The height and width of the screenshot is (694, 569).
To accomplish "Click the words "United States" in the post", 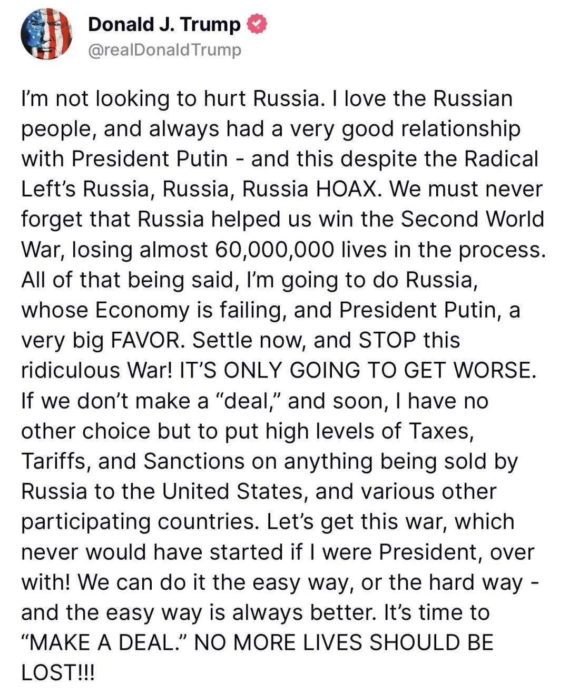I will coord(232,491).
